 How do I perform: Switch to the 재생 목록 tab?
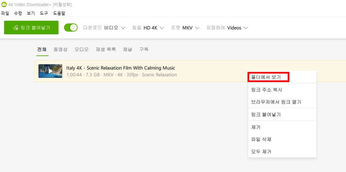tap(106, 49)
